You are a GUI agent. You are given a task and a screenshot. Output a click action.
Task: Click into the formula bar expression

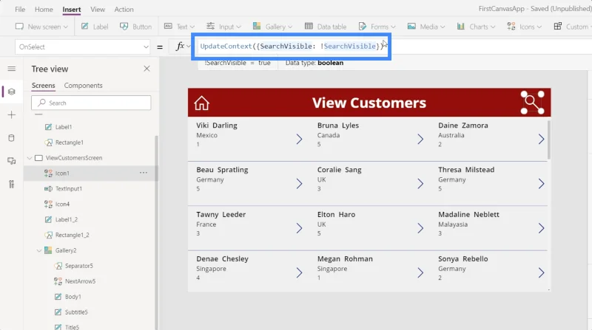coord(291,46)
